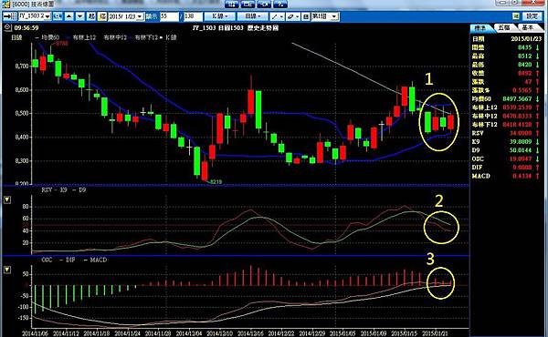
Task: Open the 設定 settings button
Action: coord(532,16)
